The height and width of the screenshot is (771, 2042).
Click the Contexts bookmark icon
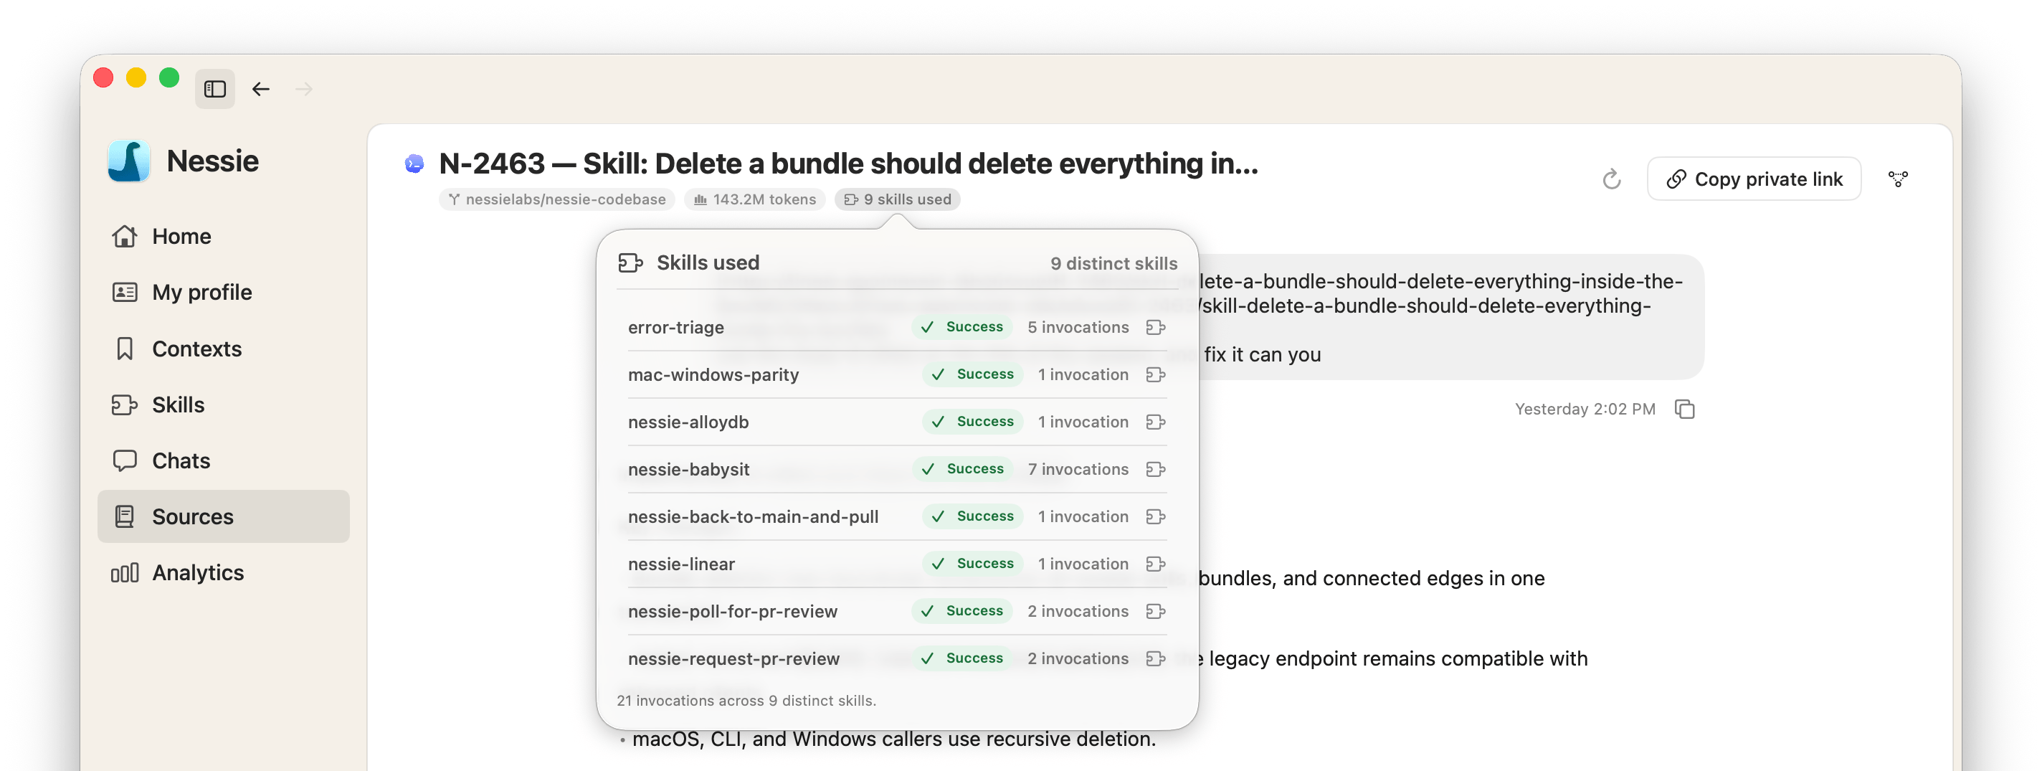coord(125,349)
